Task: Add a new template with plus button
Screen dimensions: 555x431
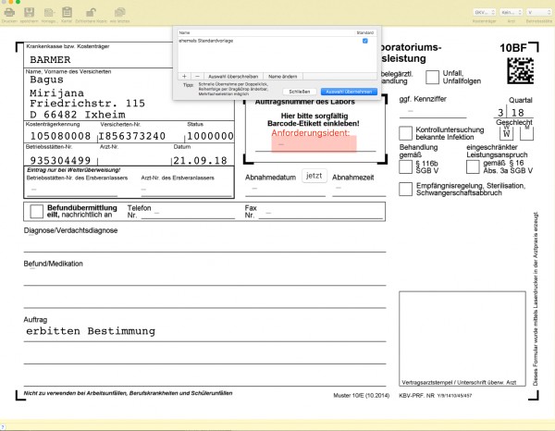Action: (184, 77)
